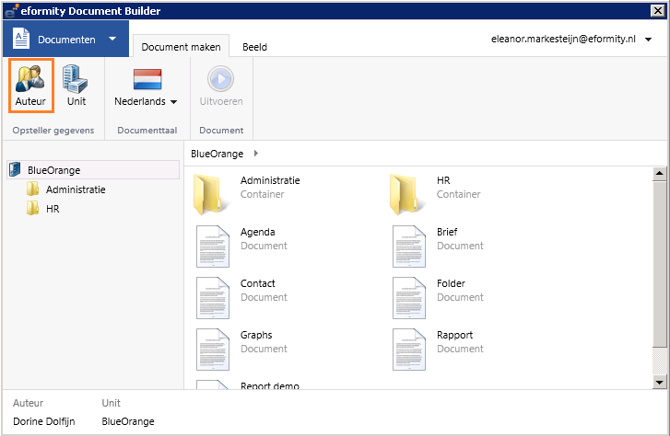Select the Rapport document icon

point(409,349)
